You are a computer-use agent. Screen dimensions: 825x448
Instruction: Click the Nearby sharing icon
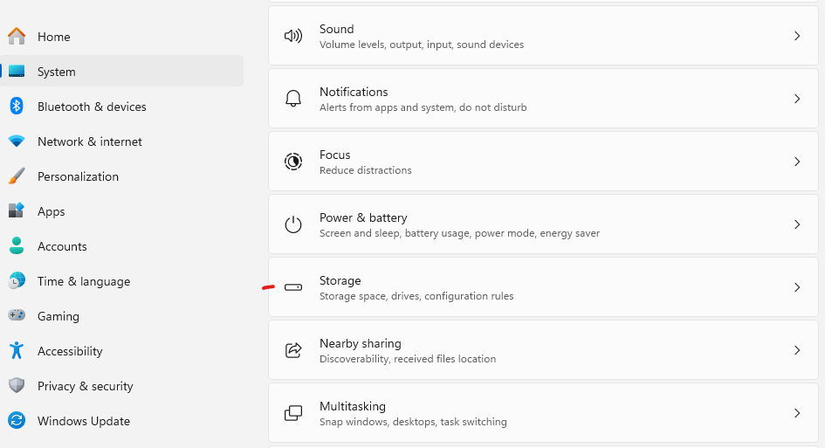pyautogui.click(x=293, y=350)
